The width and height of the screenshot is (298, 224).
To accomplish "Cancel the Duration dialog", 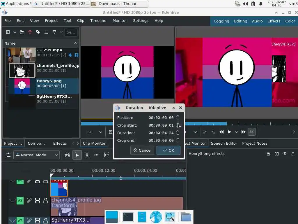I will [142, 150].
